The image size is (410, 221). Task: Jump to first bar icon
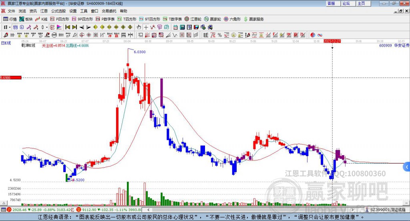[67, 27]
